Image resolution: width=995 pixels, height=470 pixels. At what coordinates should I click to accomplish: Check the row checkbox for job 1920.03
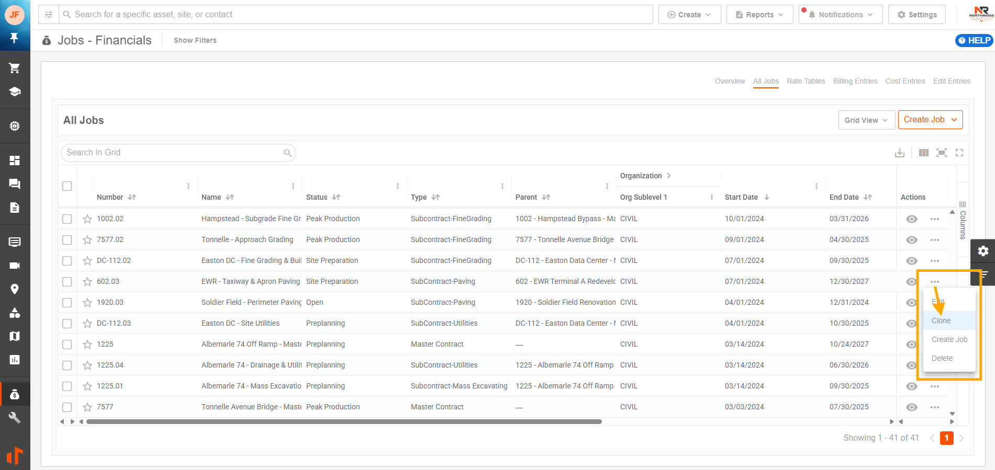67,303
